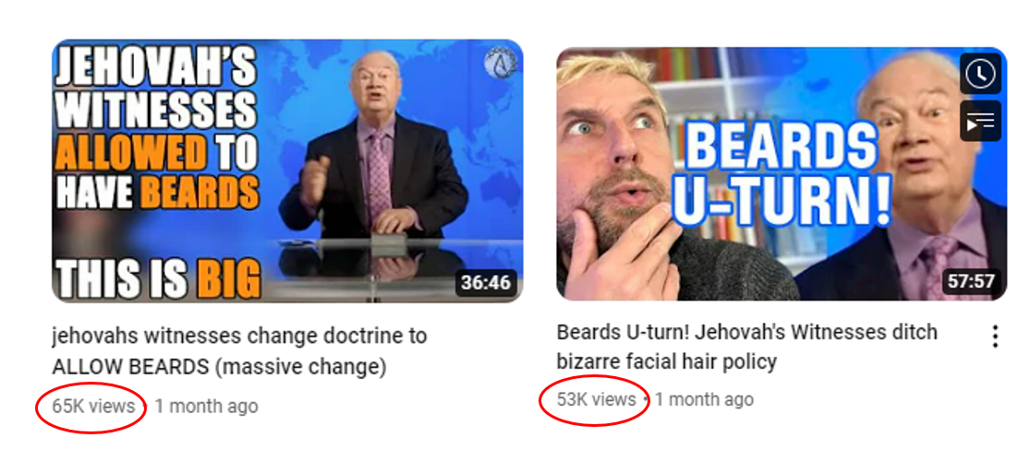The image size is (1030, 473).
Task: Click the 36:46 duration badge
Action: click(486, 283)
